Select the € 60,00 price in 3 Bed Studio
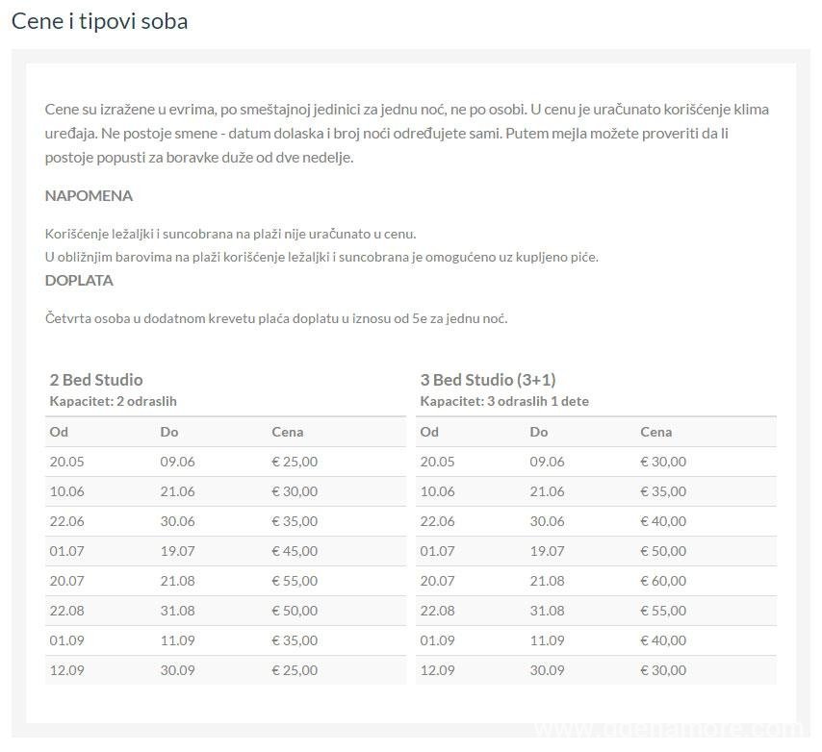This screenshot has height=752, width=822. [x=663, y=581]
